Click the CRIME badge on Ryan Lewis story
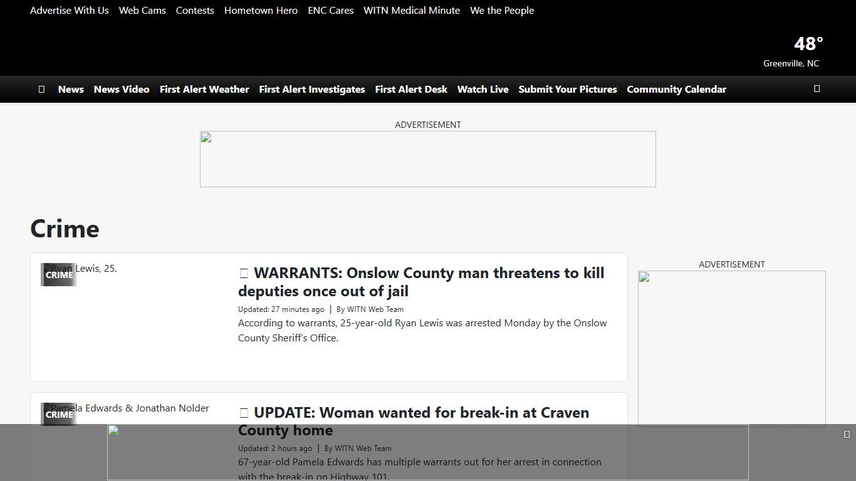 coord(60,275)
